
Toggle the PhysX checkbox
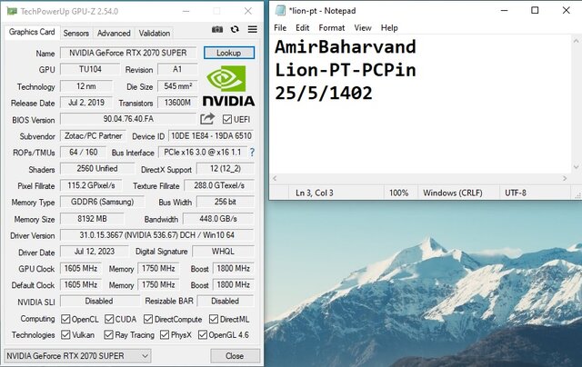(x=165, y=334)
